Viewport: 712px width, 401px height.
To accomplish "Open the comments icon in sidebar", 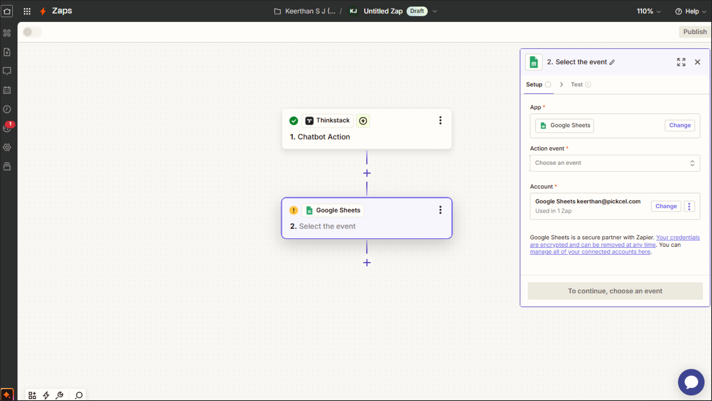I will (7, 71).
